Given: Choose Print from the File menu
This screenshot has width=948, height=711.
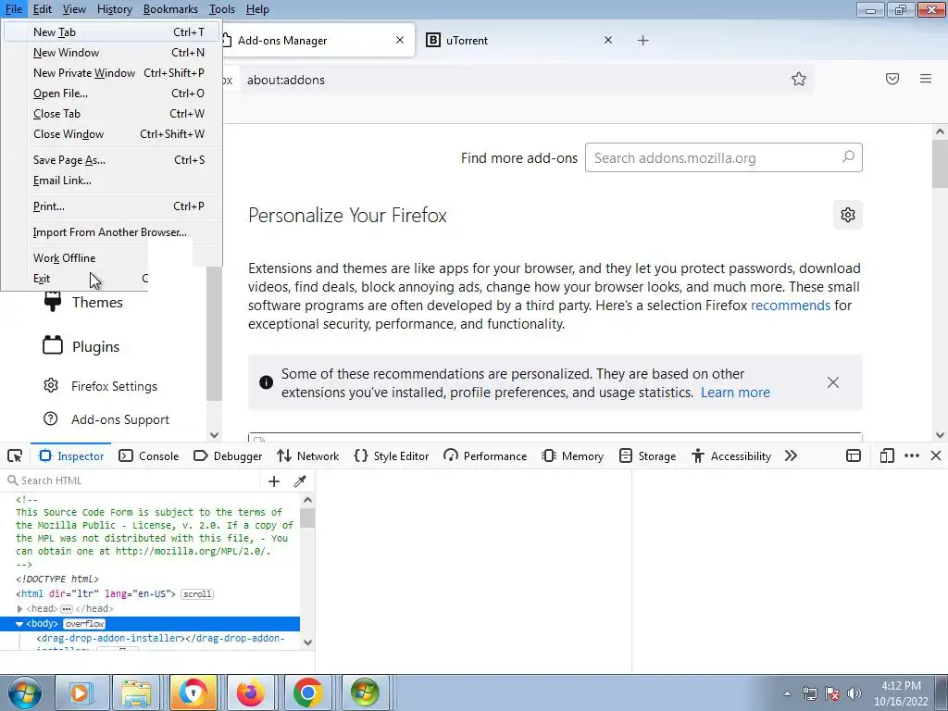Looking at the screenshot, I should (112, 206).
